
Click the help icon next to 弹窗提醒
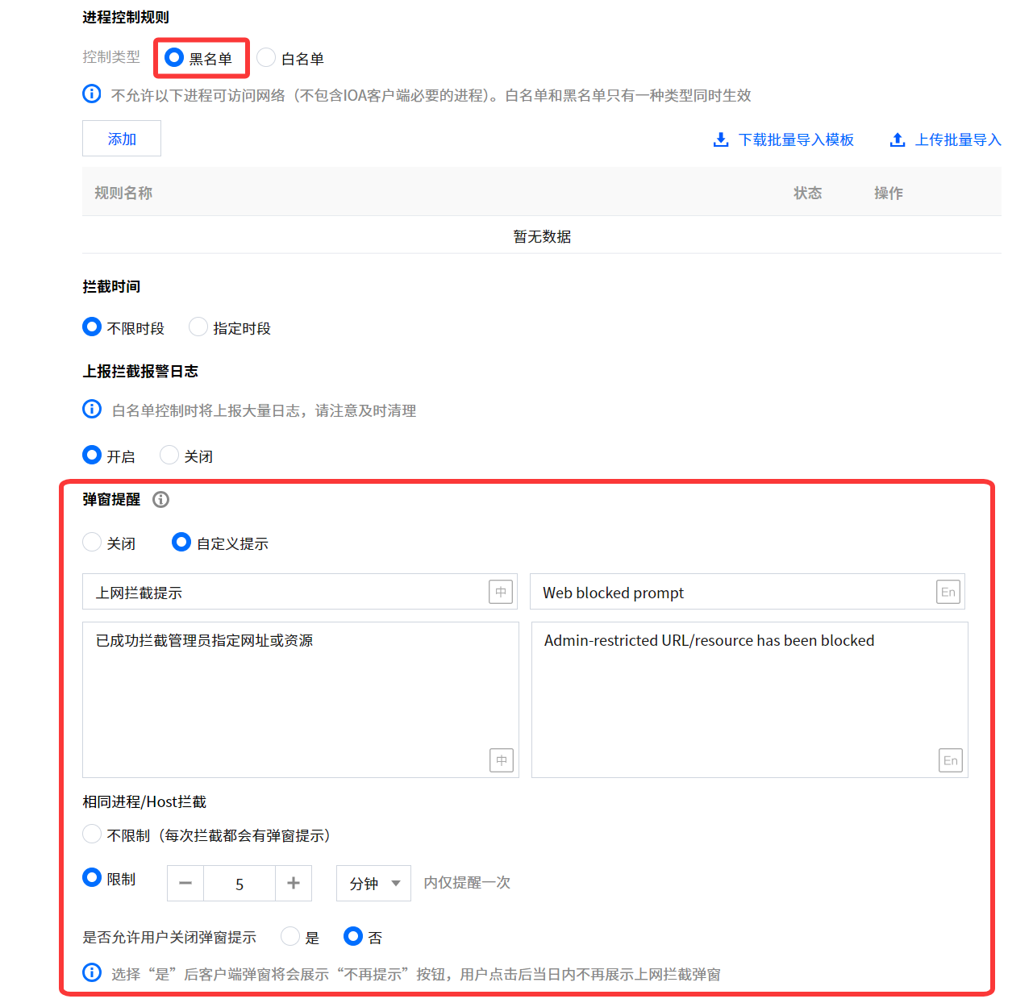(x=161, y=500)
